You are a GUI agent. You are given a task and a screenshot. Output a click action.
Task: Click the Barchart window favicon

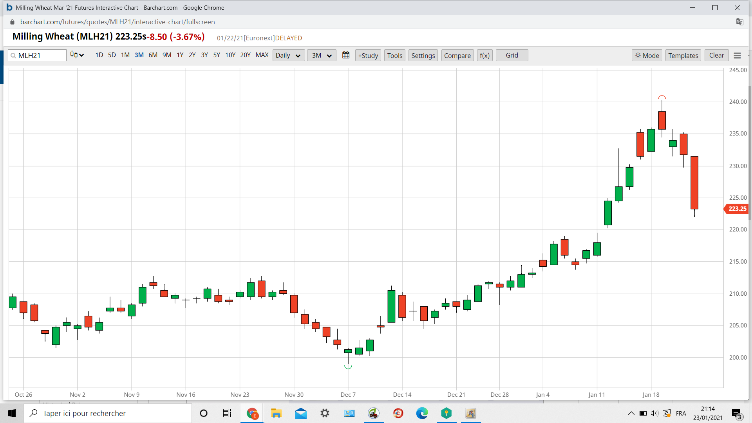tap(9, 7)
